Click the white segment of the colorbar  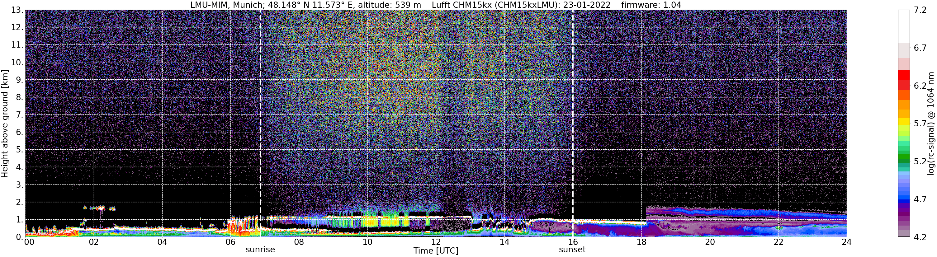[904, 26]
